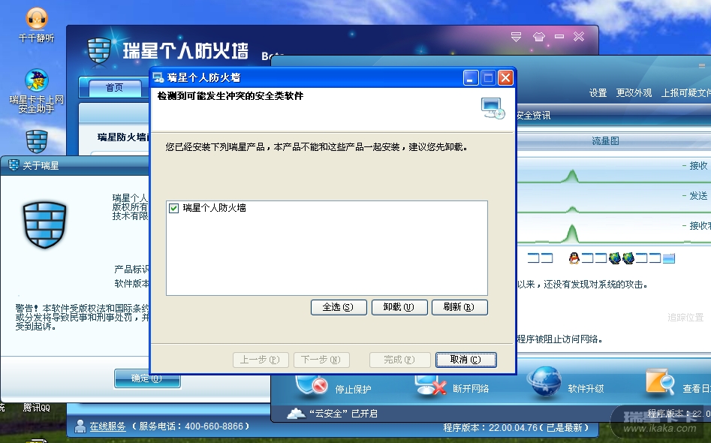Click the 关于瑞星 title bar shield icon
711x443 pixels.
point(14,165)
